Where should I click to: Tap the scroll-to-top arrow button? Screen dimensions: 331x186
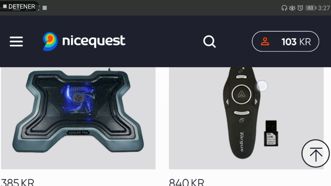[315, 153]
